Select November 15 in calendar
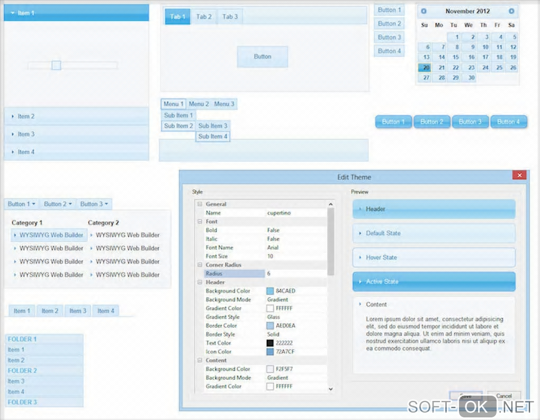The width and height of the screenshot is (540, 420). (x=453, y=57)
